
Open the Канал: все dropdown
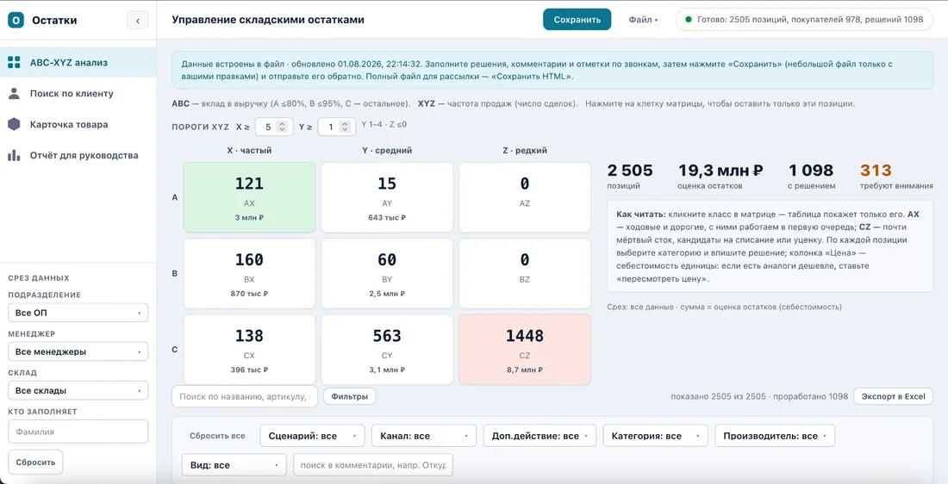point(423,436)
